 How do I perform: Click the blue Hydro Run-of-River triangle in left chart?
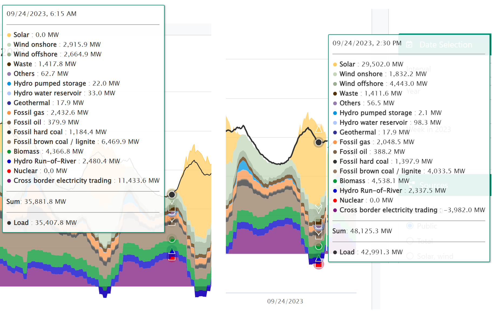pos(172,252)
